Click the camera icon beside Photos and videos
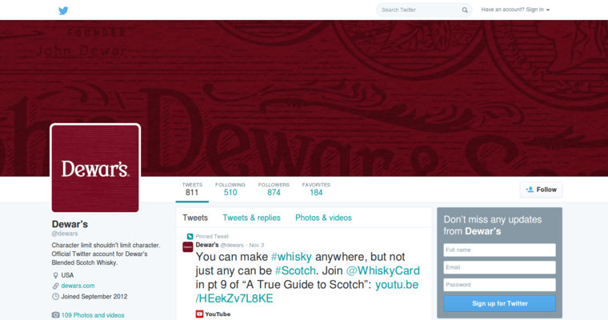This screenshot has height=320, width=608. [55, 315]
